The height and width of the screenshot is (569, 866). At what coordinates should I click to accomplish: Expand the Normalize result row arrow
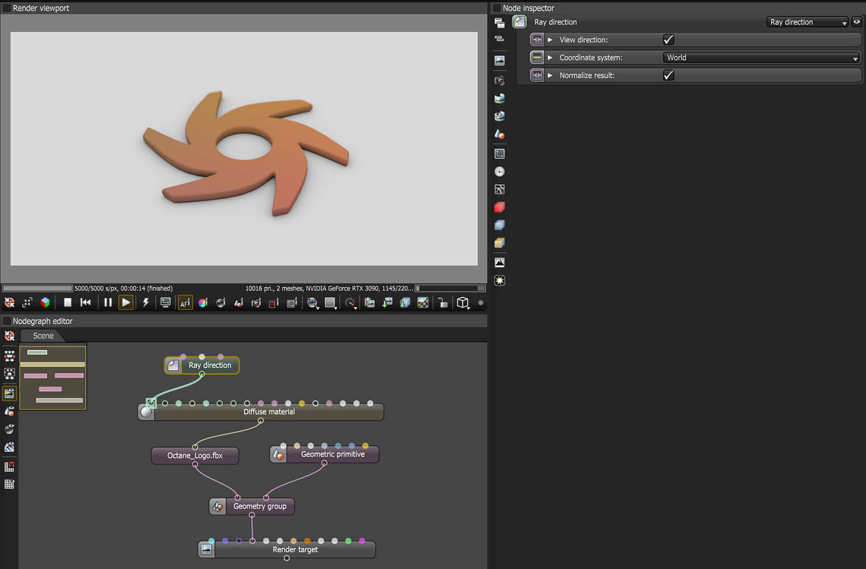[550, 76]
